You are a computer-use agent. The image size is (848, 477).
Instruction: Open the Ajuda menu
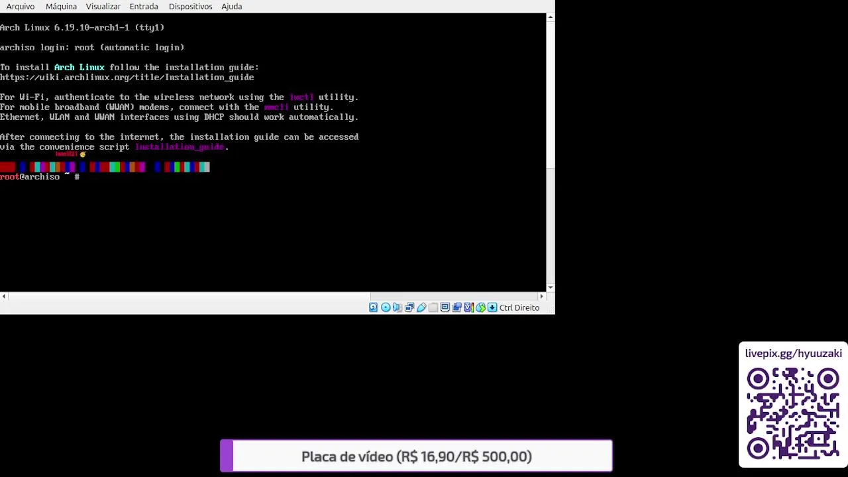coord(231,7)
